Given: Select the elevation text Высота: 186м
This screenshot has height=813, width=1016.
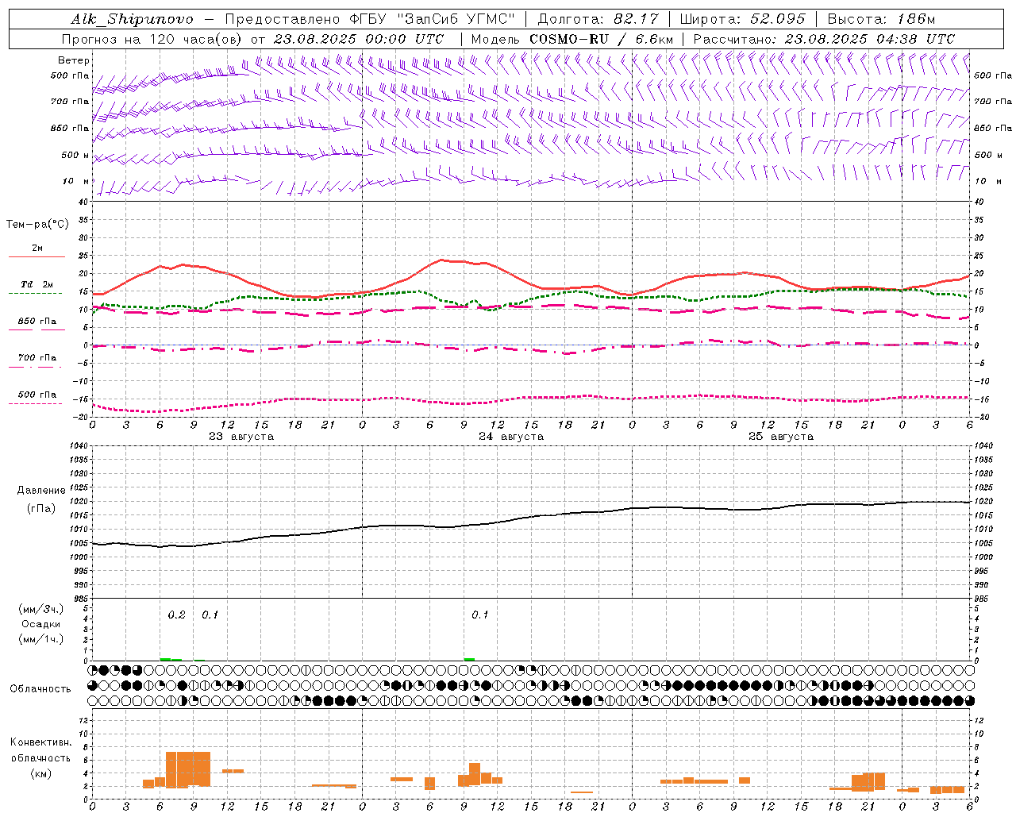Looking at the screenshot, I should pyautogui.click(x=881, y=19).
